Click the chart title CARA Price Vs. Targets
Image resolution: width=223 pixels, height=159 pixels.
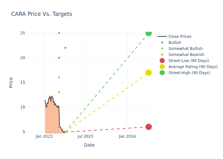pos(41,14)
